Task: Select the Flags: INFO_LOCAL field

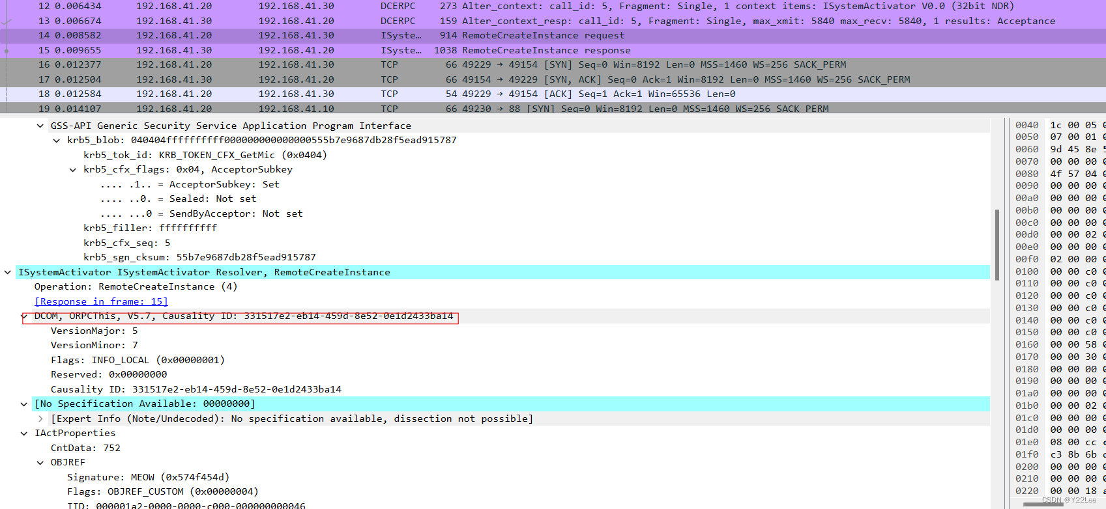Action: tap(138, 360)
